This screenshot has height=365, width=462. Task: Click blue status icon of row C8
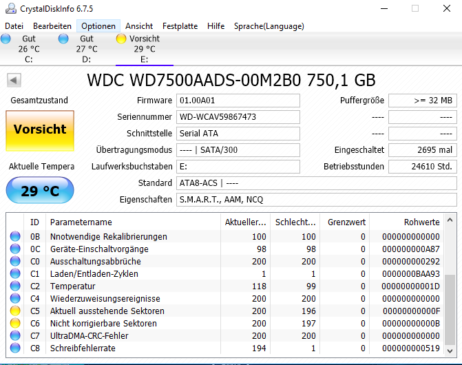pyautogui.click(x=15, y=348)
